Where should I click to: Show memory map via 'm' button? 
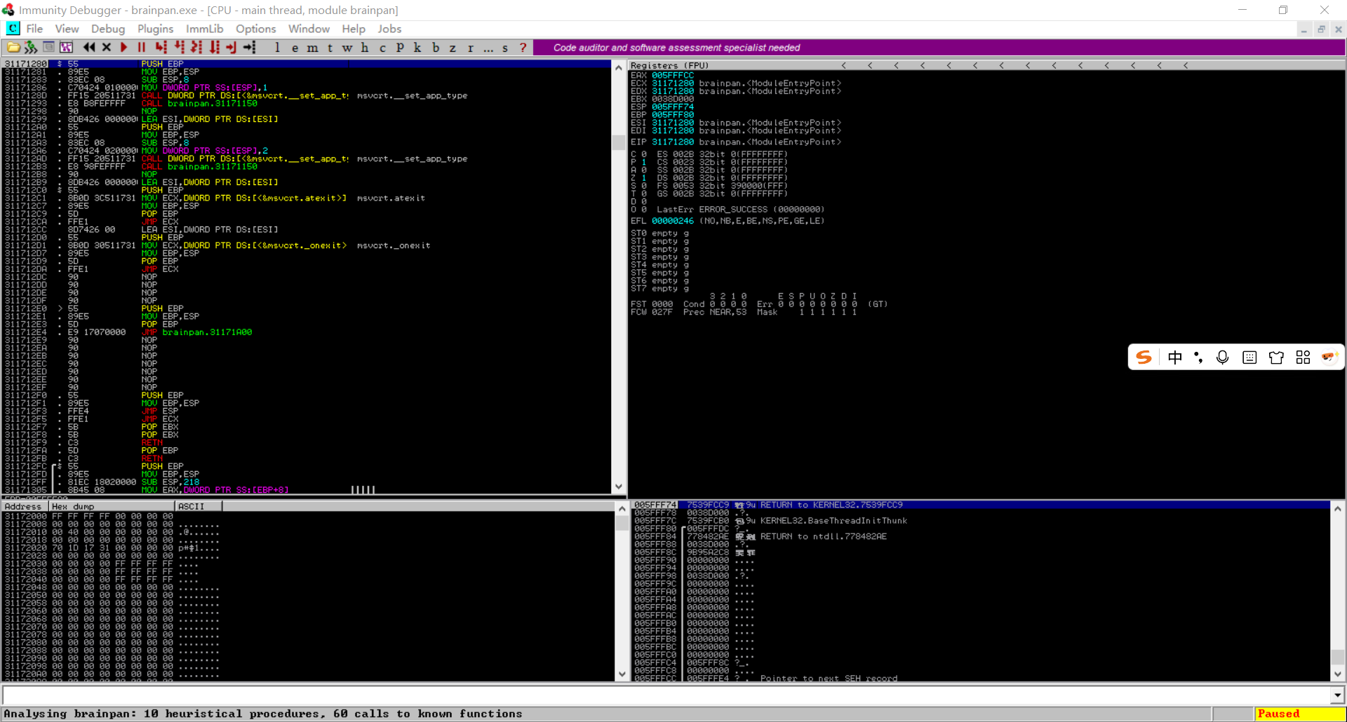312,48
